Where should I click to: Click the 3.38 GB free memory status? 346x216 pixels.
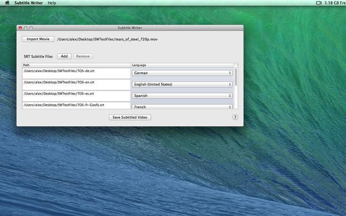335,3
